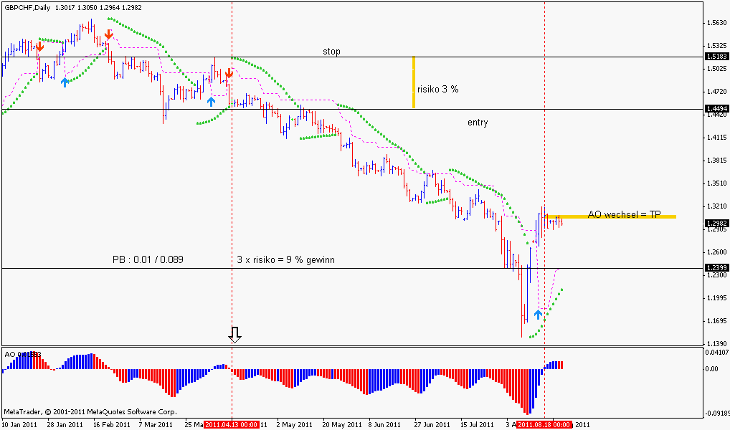
Task: Click the 1.2600 price scale value
Action: click(716, 252)
